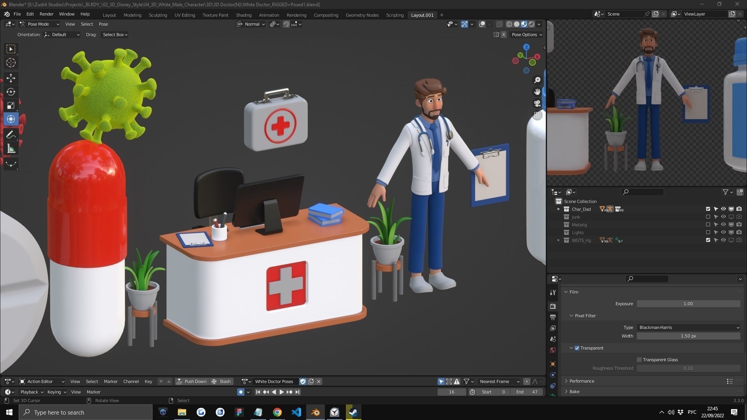Viewport: 747px width, 420px height.
Task: Select the Measure tool
Action: click(11, 149)
